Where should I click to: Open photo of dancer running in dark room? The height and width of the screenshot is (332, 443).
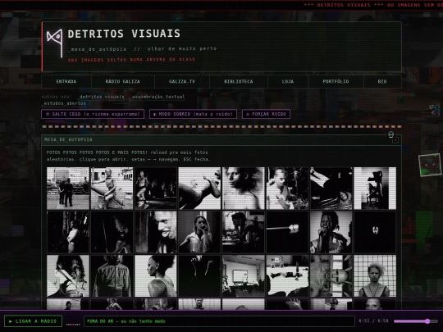[156, 189]
